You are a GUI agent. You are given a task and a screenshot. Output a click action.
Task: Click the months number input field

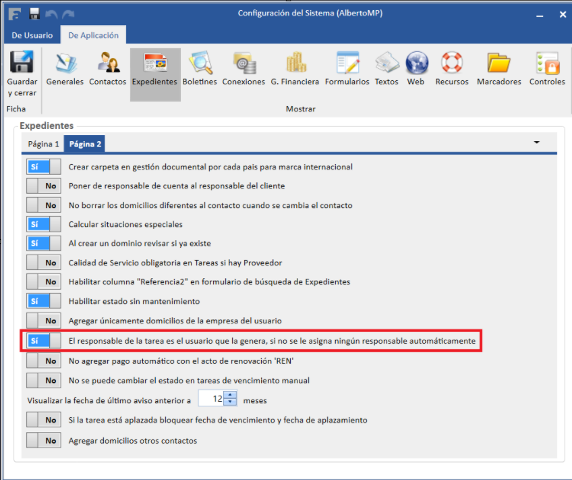point(212,399)
